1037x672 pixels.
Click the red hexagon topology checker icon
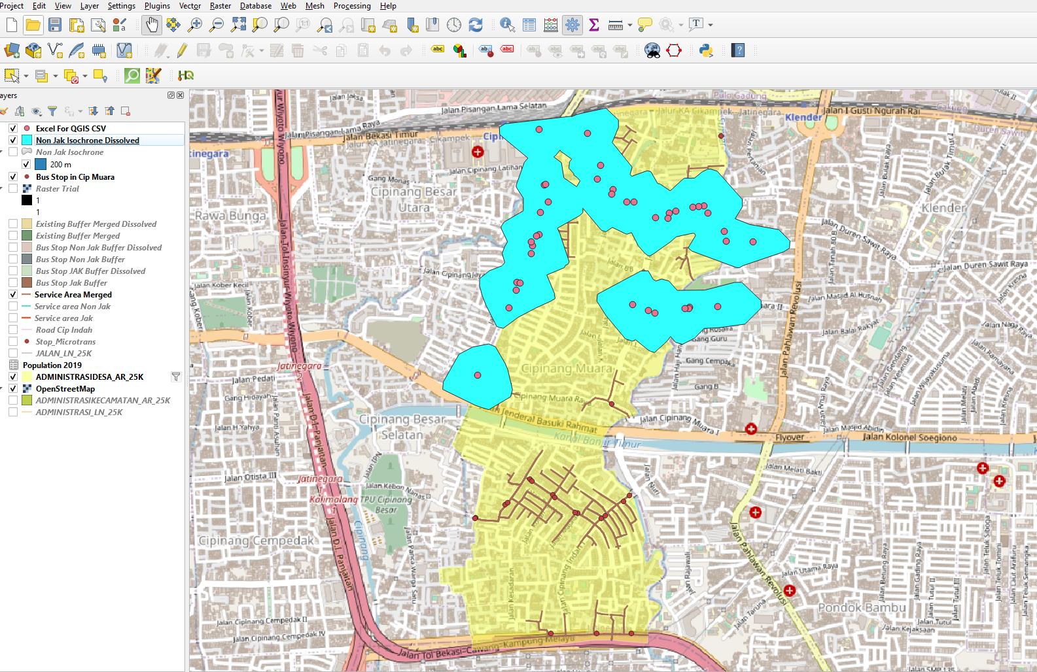(x=674, y=50)
